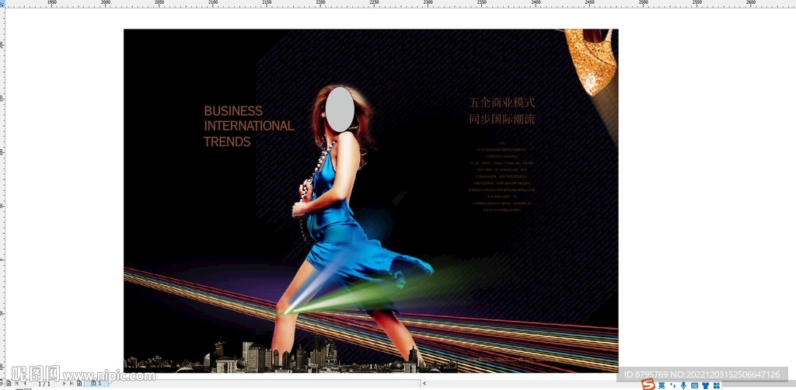The image size is (796, 390).
Task: Open the Sogou input method S logo
Action: point(648,385)
